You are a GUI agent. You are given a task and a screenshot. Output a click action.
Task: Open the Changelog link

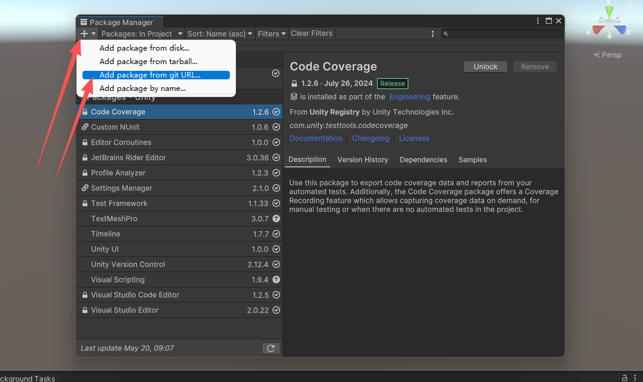[x=371, y=139]
